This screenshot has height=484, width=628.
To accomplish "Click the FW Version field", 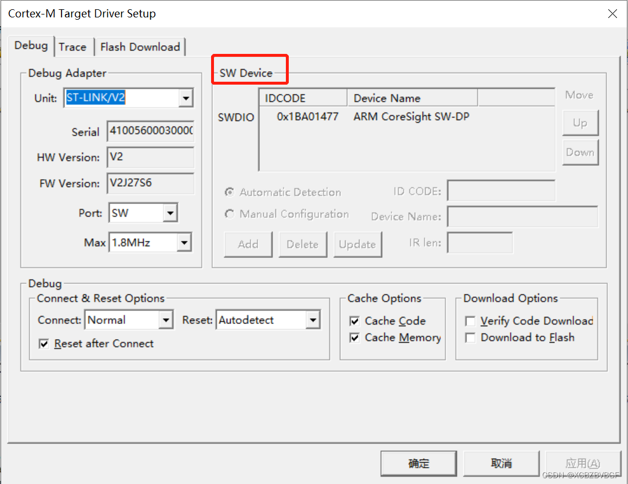I will tap(151, 183).
